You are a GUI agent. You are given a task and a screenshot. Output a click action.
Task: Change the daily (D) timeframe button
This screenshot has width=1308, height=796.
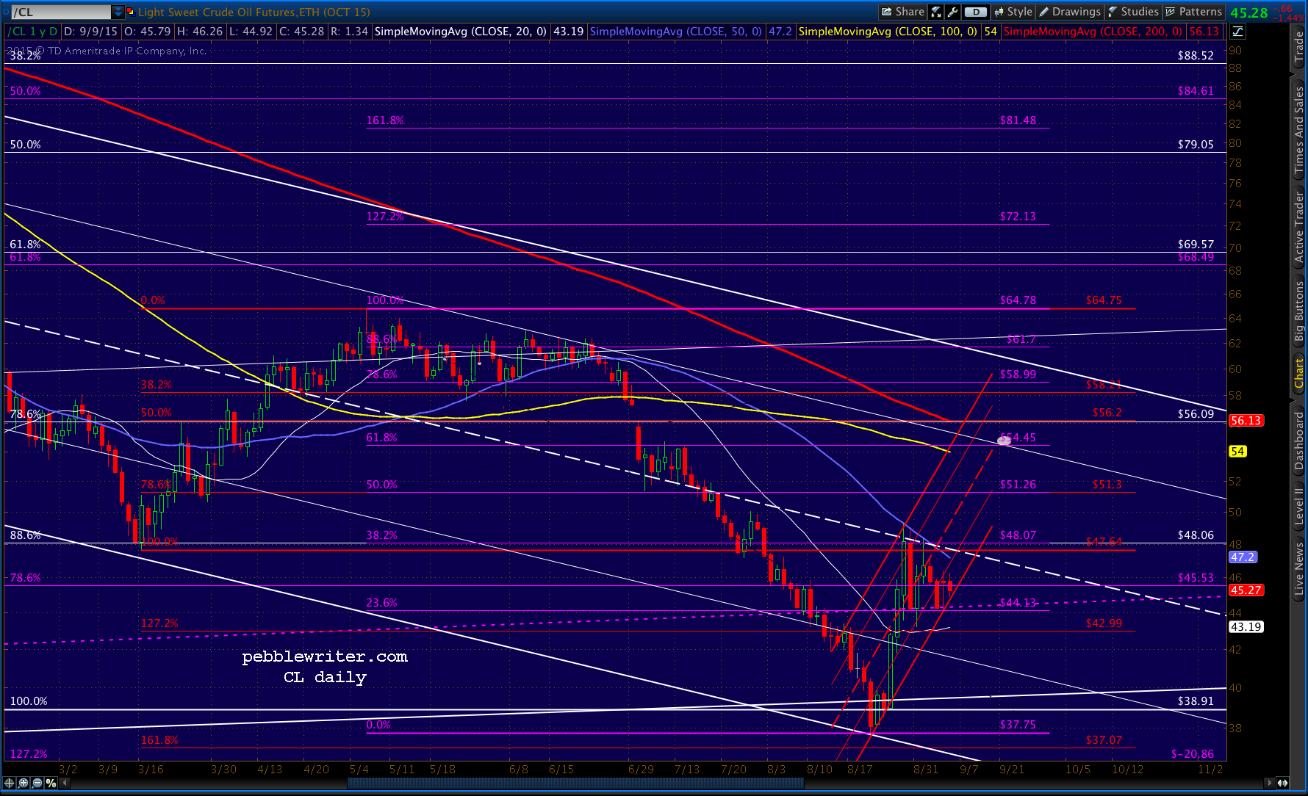(x=975, y=12)
